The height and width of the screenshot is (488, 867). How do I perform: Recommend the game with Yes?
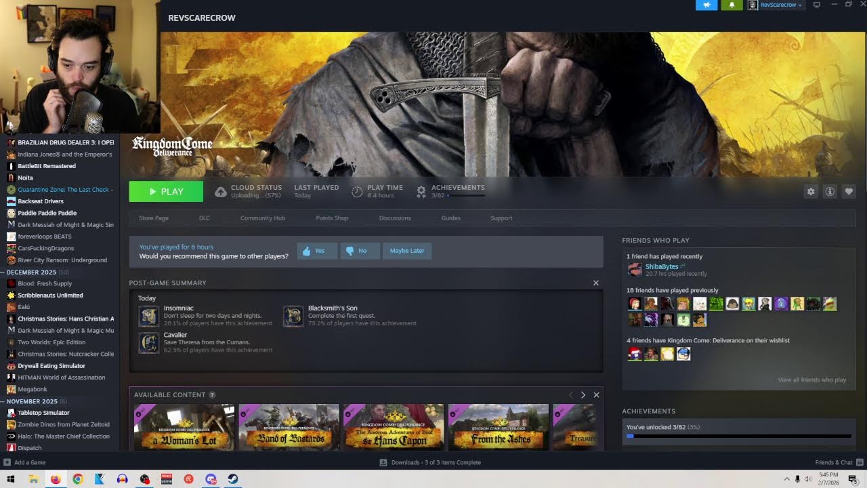click(x=316, y=251)
